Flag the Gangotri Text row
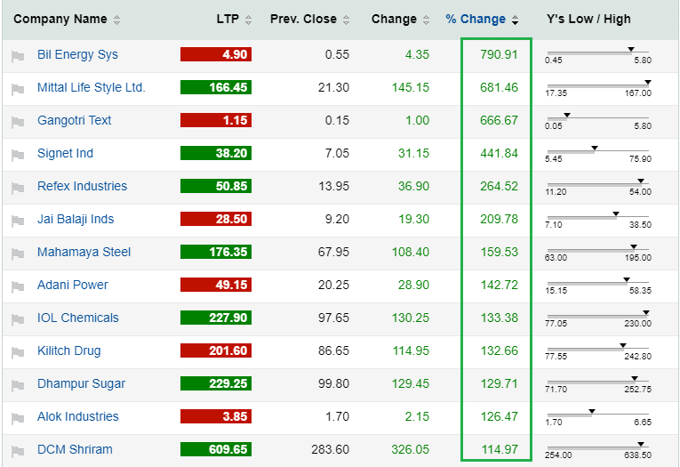 click(18, 122)
